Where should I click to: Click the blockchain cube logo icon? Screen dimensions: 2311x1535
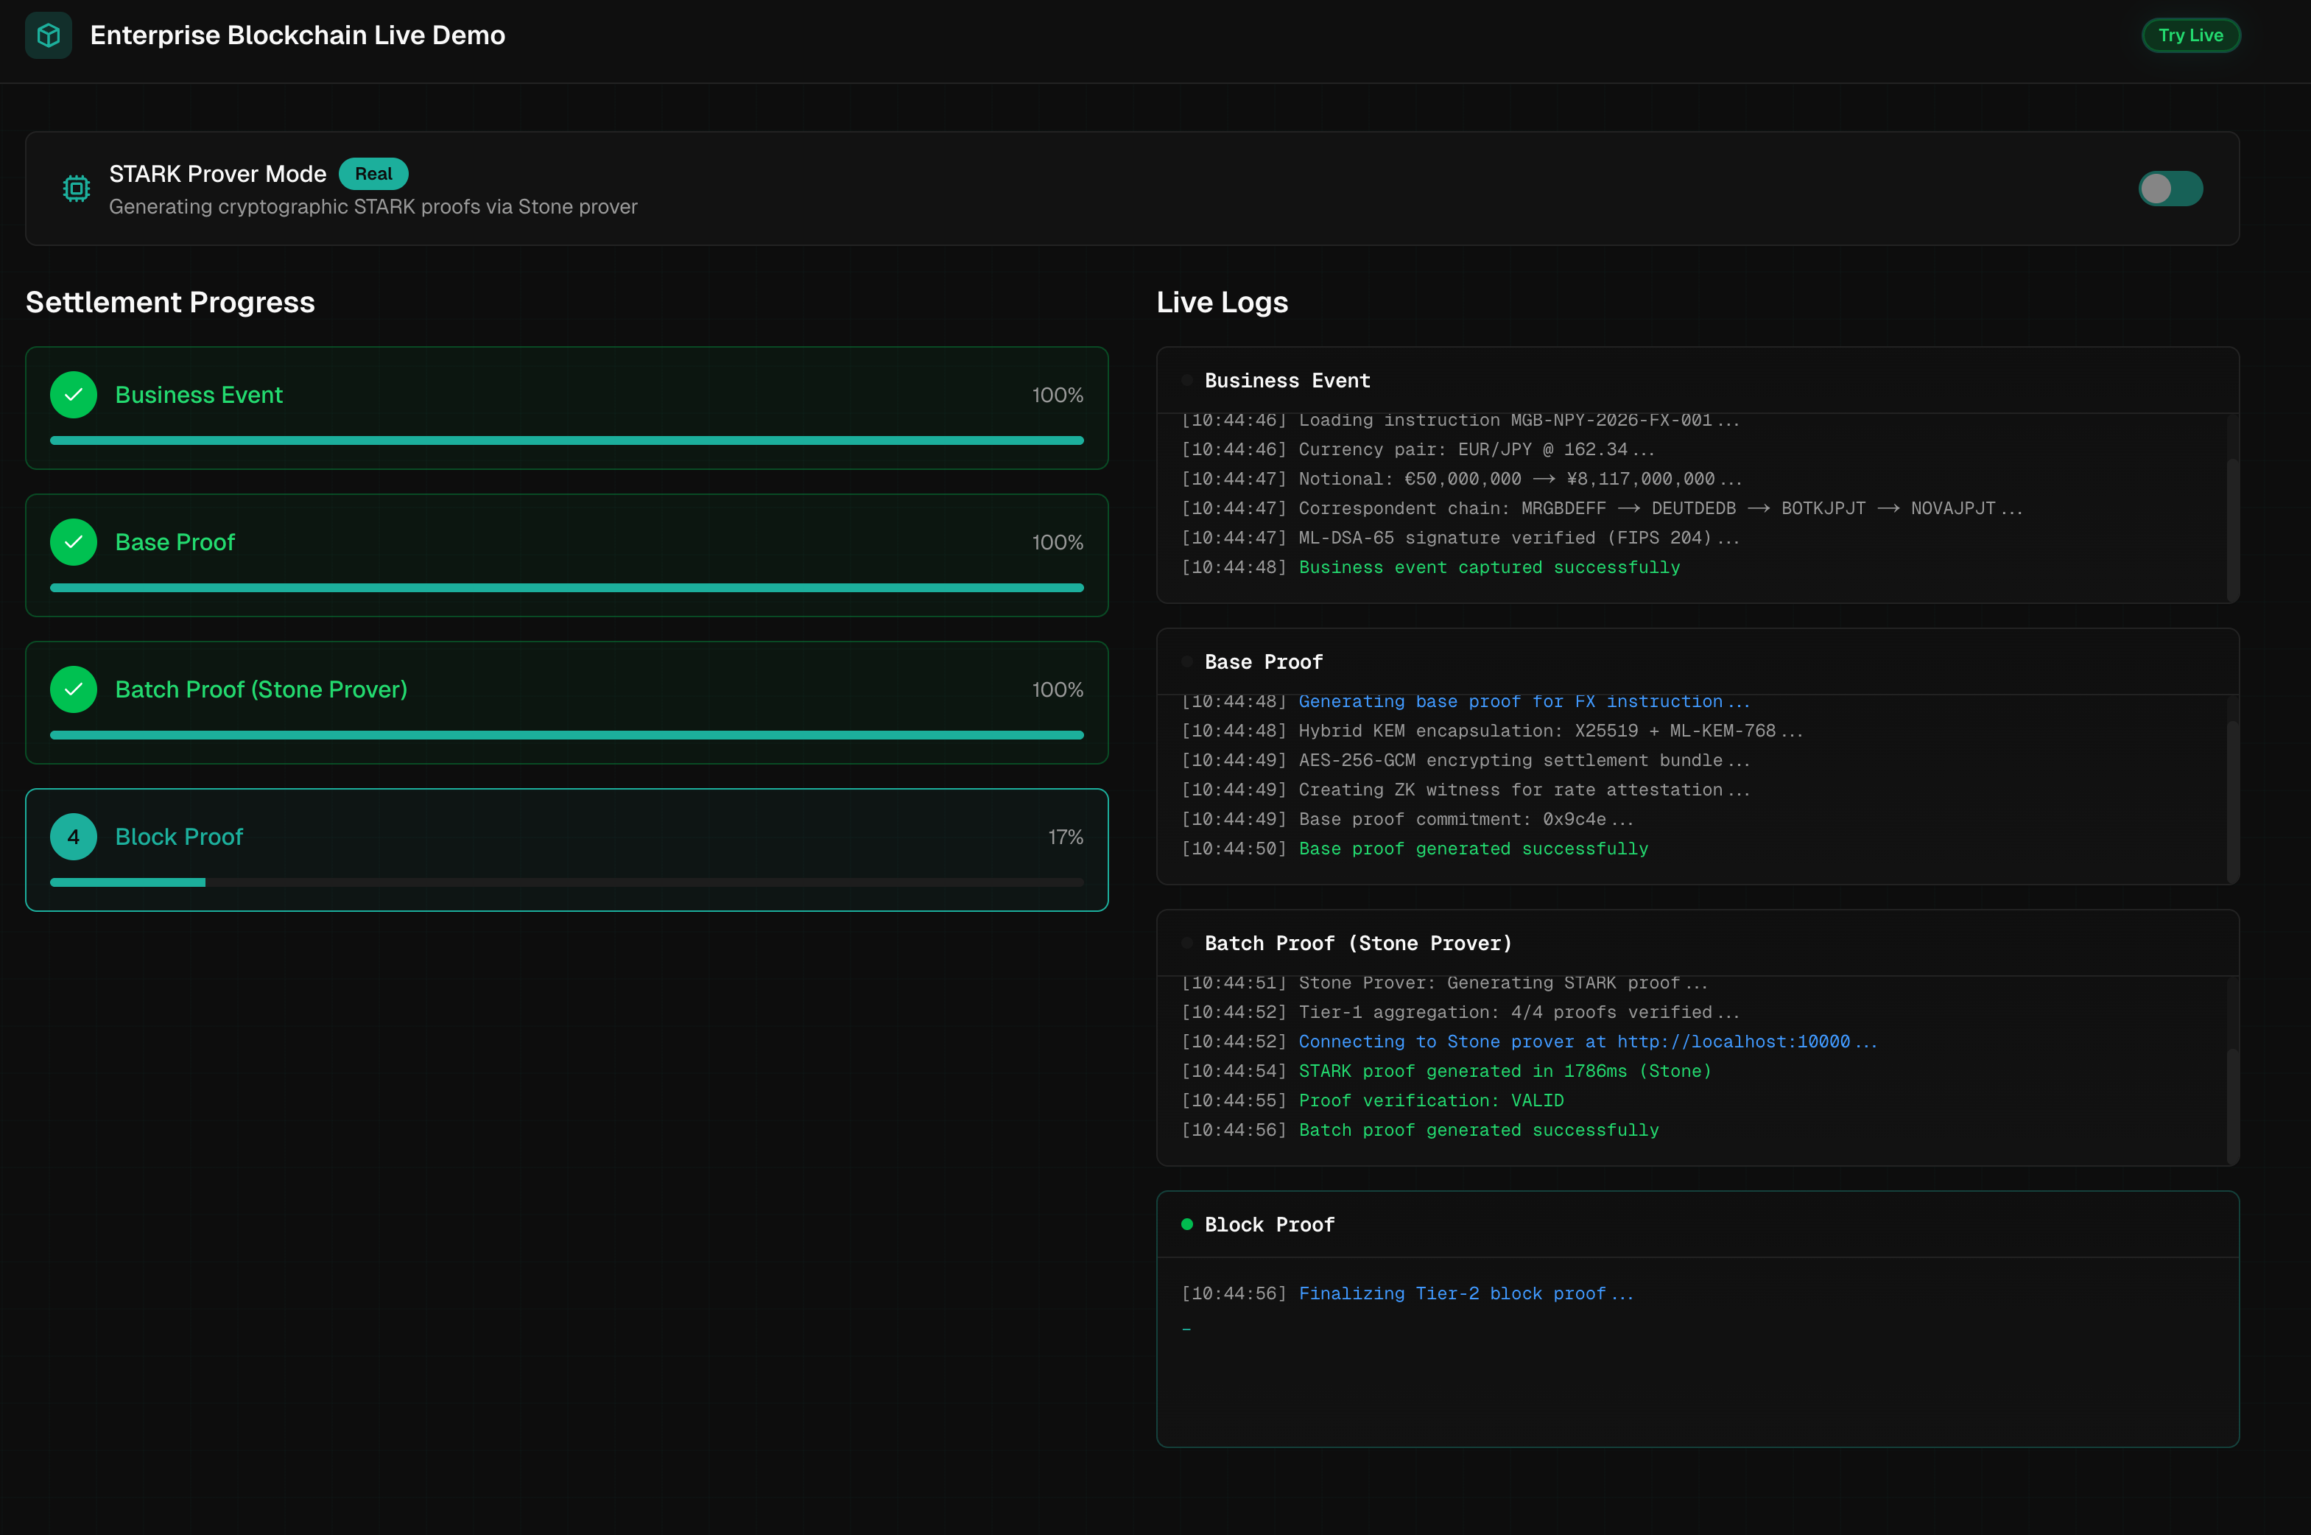(48, 35)
